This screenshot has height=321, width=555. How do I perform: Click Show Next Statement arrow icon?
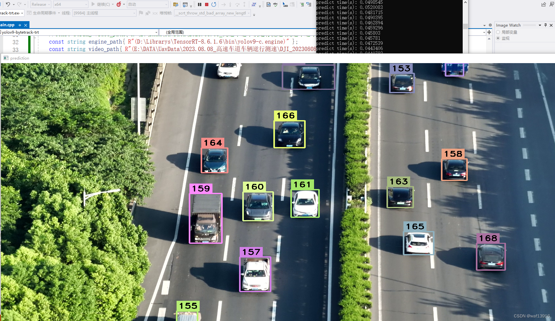pos(223,4)
